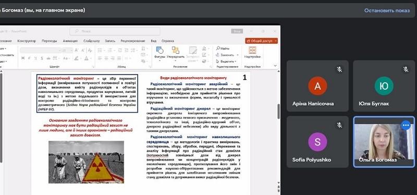Click the muted microphone on Аріна Напісочна tile
Image resolution: width=417 pixels, height=195 pixels.
pyautogui.click(x=339, y=69)
